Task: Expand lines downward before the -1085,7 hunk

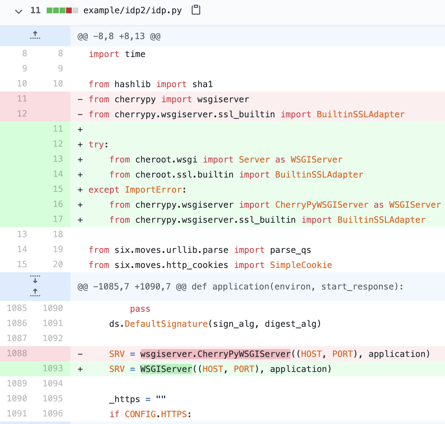Action: [35, 279]
